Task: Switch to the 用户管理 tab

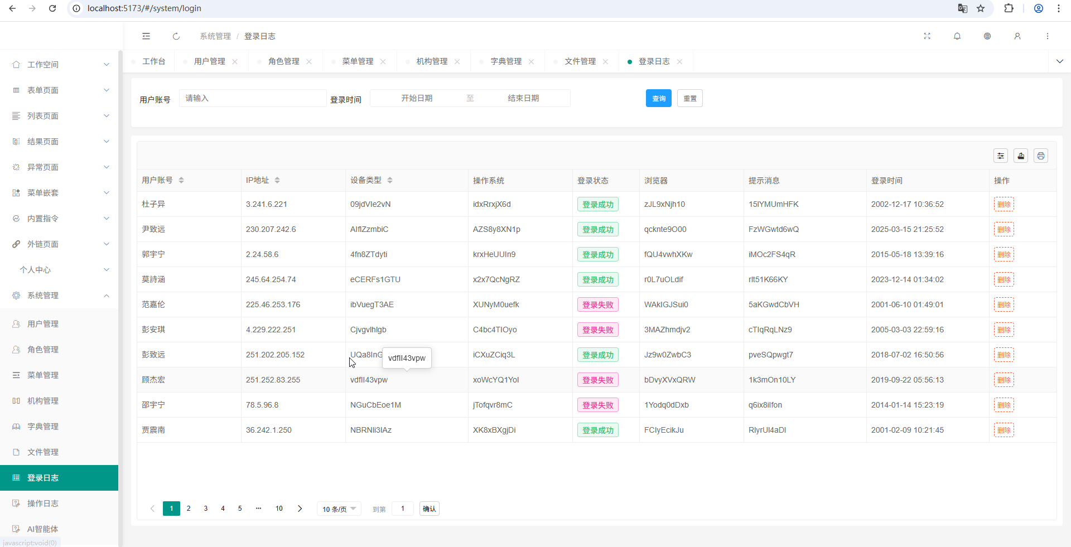Action: [210, 61]
